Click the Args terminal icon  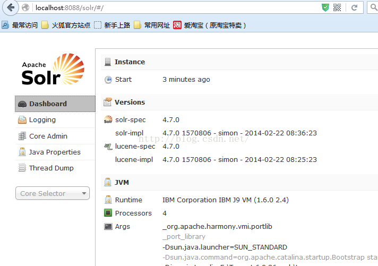tap(108, 227)
